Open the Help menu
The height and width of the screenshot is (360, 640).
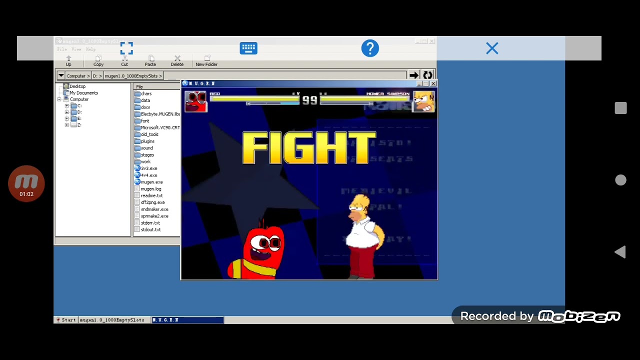pyautogui.click(x=90, y=49)
